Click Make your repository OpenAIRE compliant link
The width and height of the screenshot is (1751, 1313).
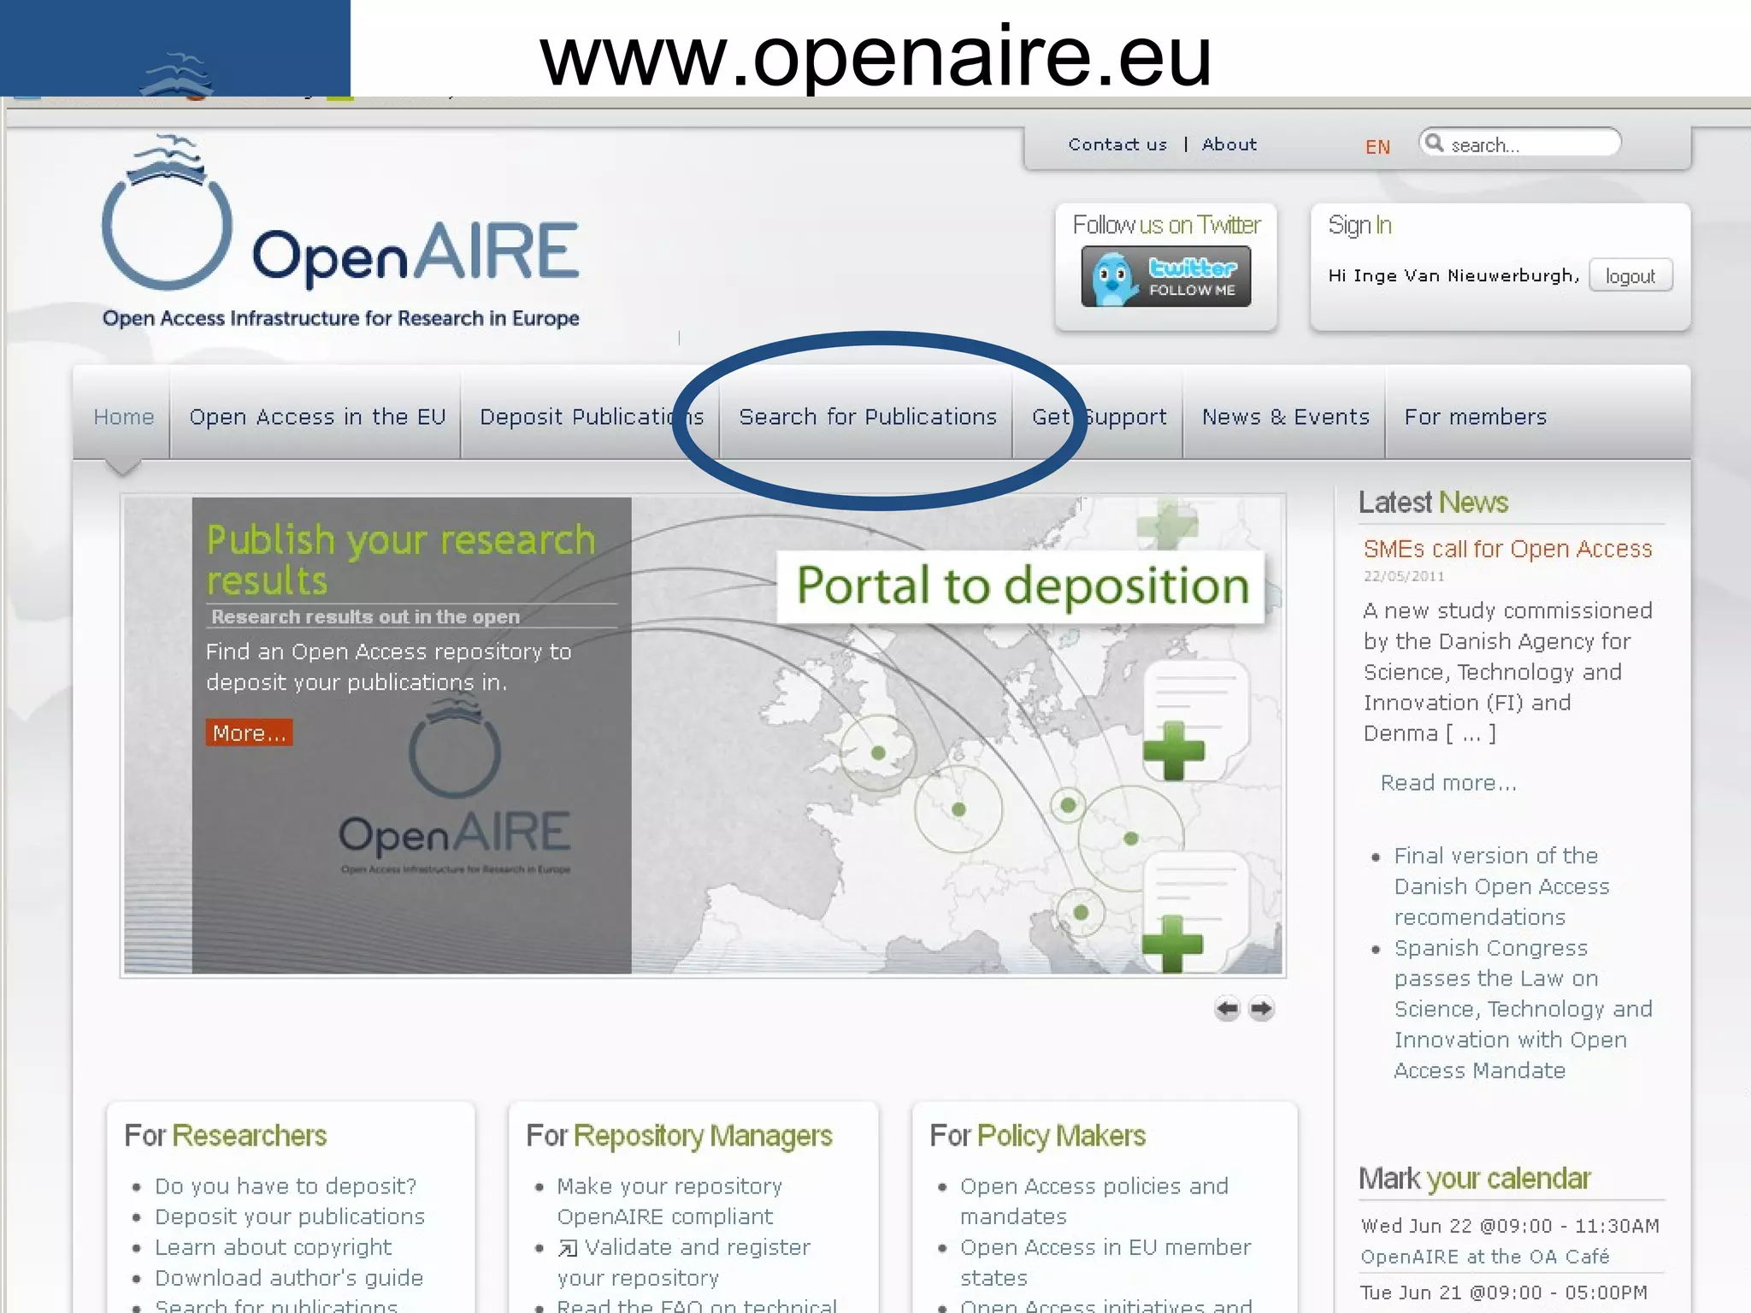[669, 1201]
